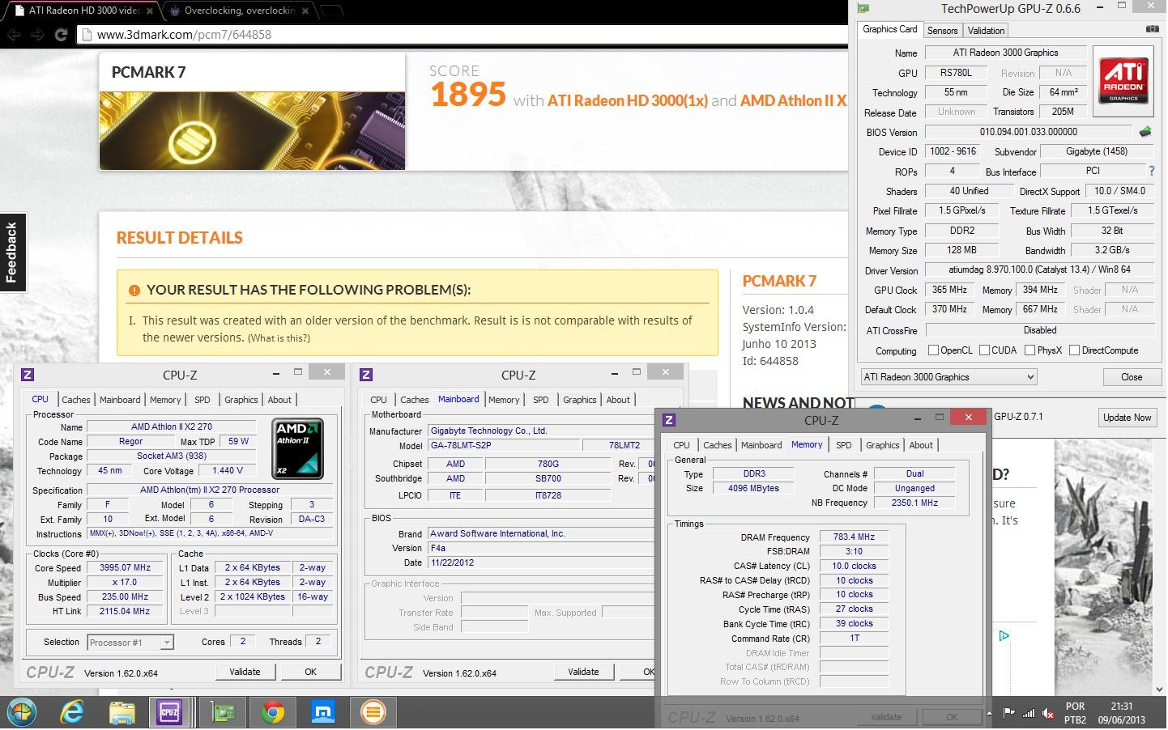
Task: Click the GA-78LMT-S2P model field
Action: coord(504,445)
